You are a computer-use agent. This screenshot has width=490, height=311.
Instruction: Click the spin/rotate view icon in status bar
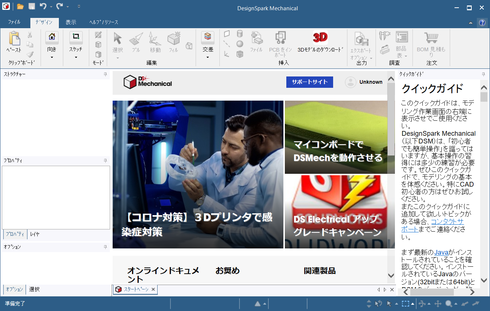(x=422, y=304)
